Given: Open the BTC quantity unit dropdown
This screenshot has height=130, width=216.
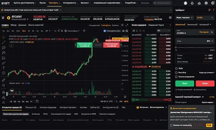Looking at the screenshot, I should pos(210,41).
